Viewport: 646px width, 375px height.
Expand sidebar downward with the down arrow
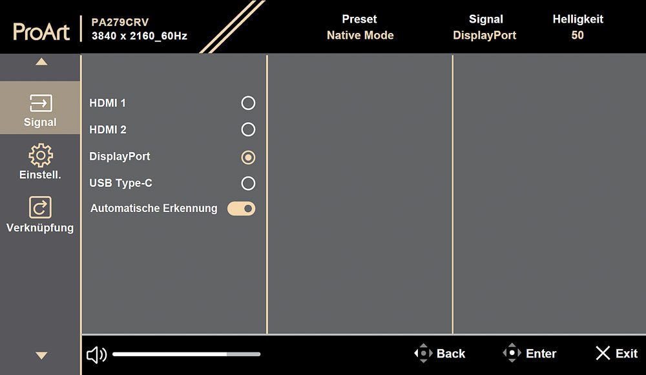41,355
